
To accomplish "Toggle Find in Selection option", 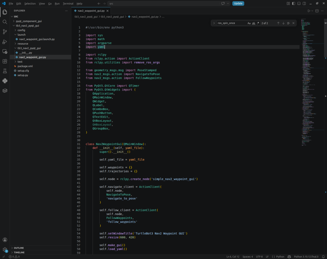I will [x=288, y=23].
